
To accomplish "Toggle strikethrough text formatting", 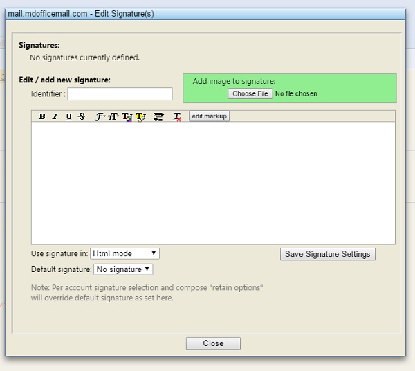I will [x=82, y=116].
